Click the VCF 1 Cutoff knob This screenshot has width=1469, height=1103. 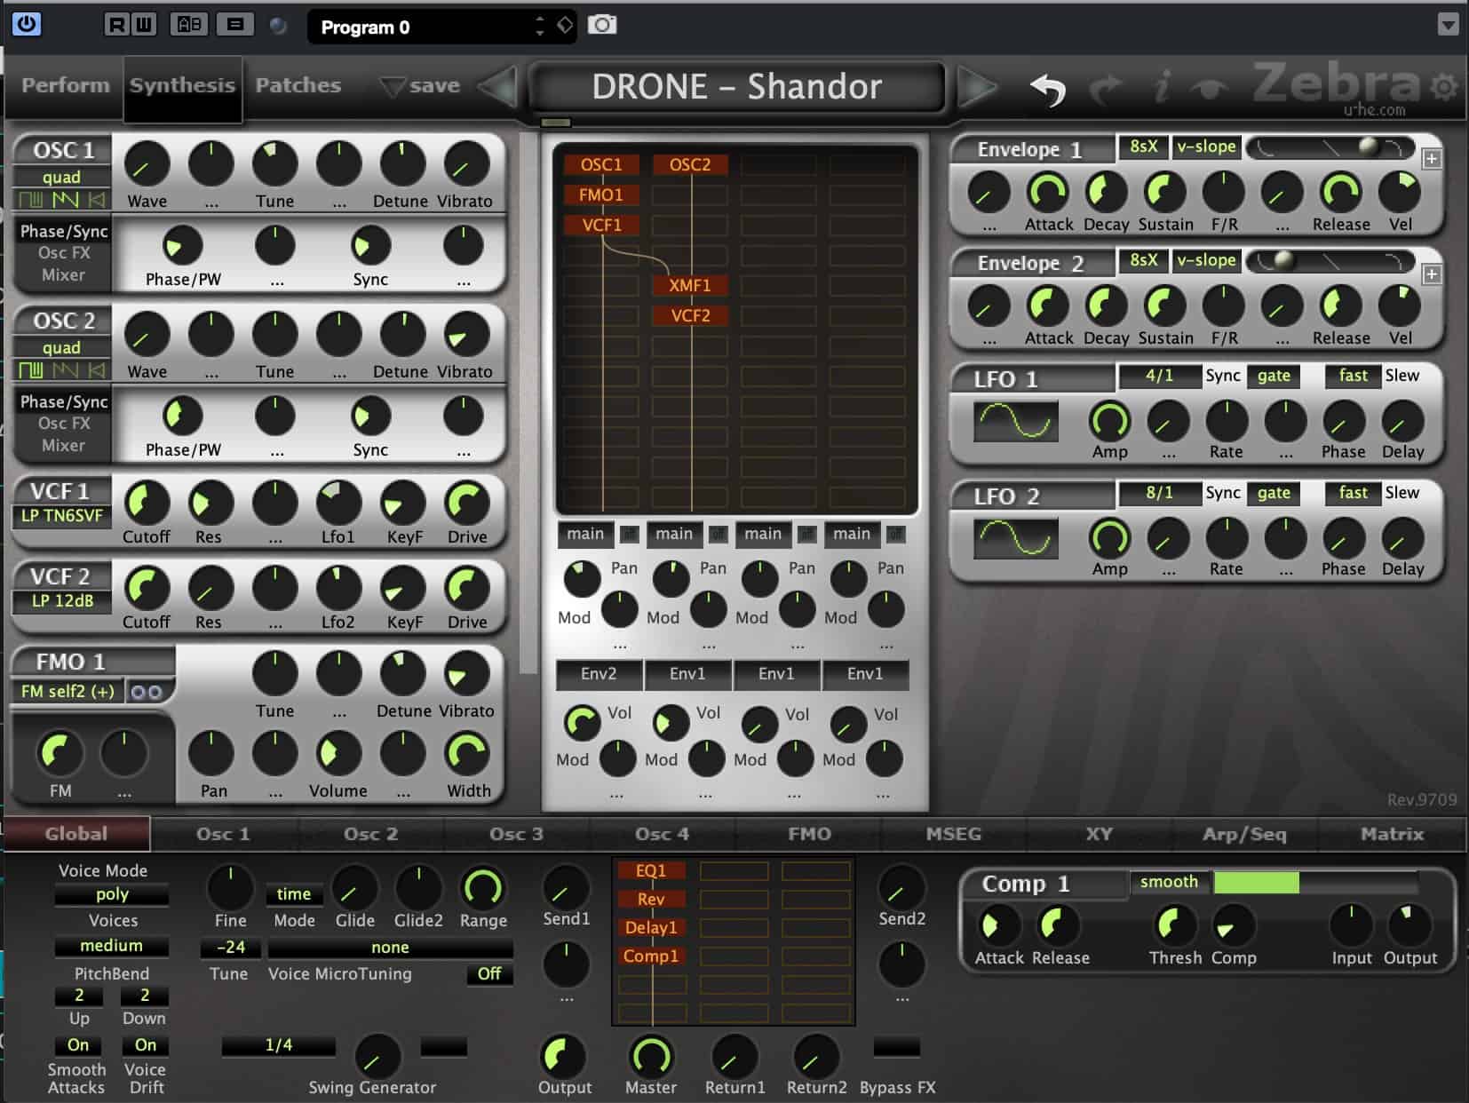tap(147, 503)
